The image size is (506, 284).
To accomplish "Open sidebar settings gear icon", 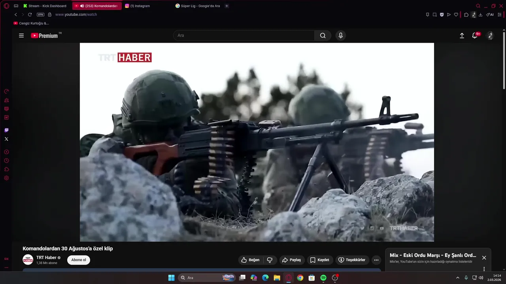I will [6, 178].
